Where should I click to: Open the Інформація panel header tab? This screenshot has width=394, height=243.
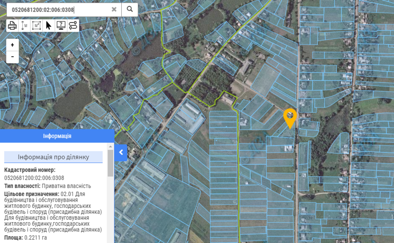pyautogui.click(x=57, y=136)
